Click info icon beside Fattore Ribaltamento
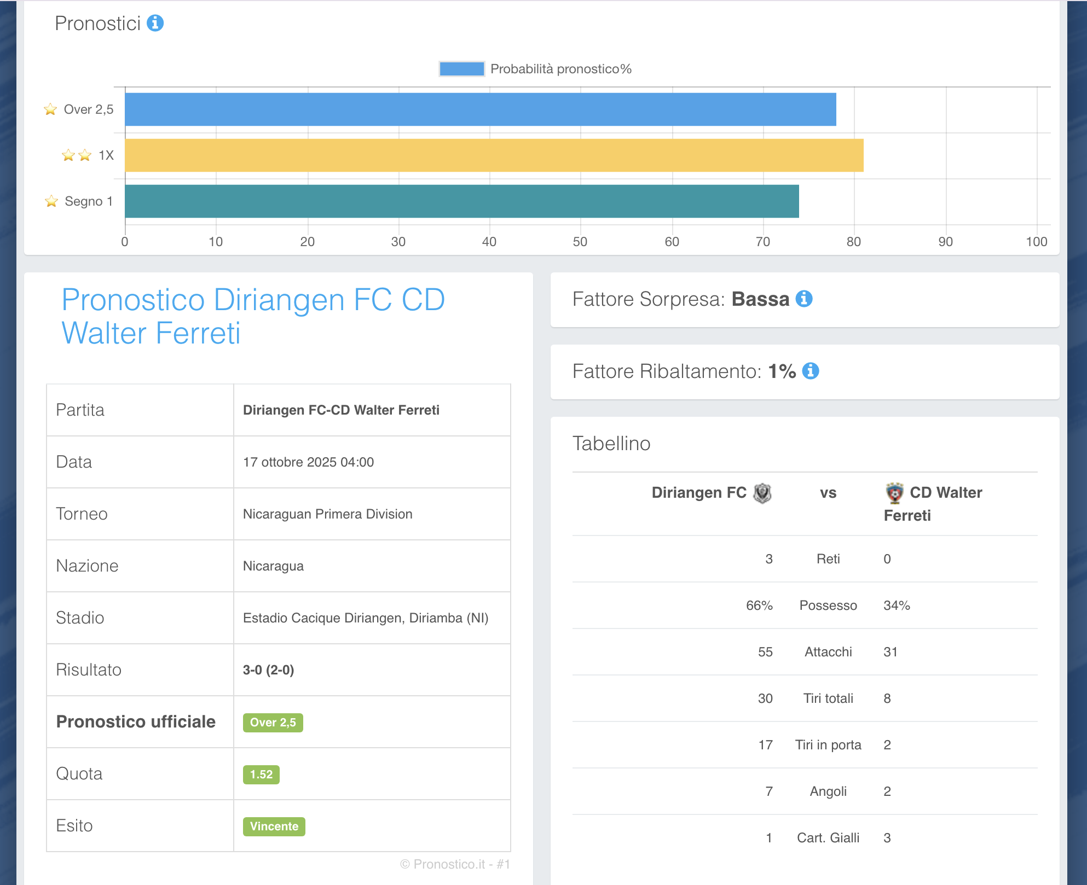This screenshot has width=1087, height=885. 810,371
